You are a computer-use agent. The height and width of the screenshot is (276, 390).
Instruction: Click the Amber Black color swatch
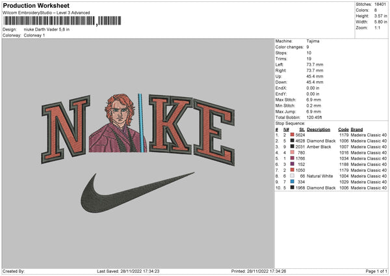click(x=292, y=146)
